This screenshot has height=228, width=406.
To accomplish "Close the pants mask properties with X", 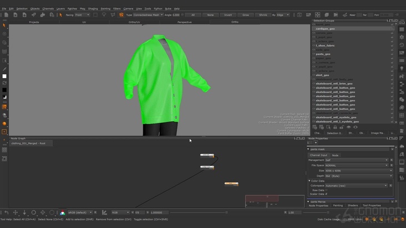I will (x=392, y=149).
